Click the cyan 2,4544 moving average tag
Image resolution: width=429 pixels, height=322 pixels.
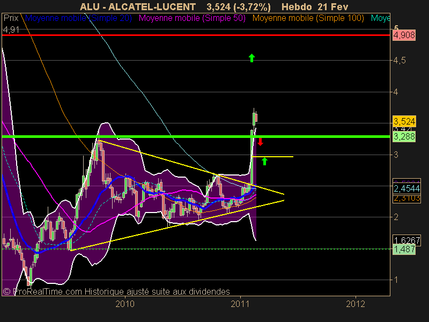tap(406, 188)
